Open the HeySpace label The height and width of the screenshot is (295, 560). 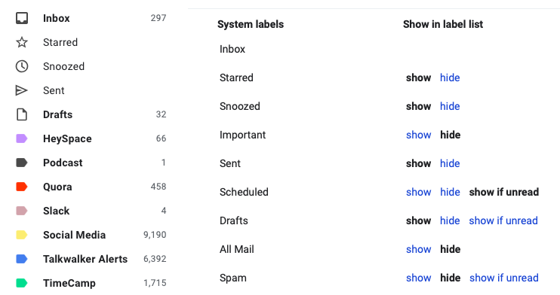67,139
